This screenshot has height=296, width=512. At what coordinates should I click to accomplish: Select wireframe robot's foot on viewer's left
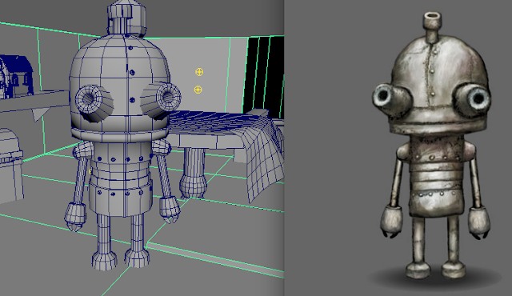104,260
